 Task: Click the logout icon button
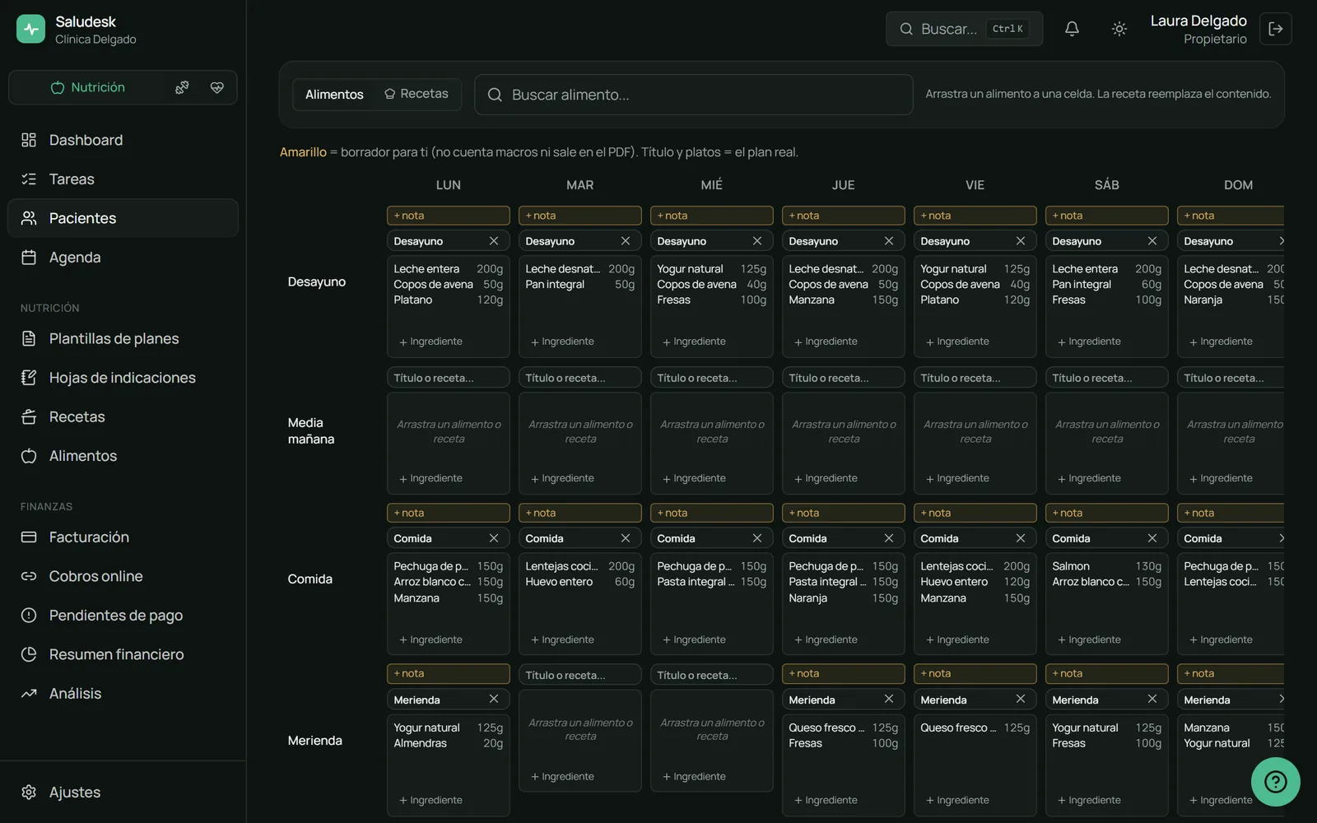(1276, 29)
